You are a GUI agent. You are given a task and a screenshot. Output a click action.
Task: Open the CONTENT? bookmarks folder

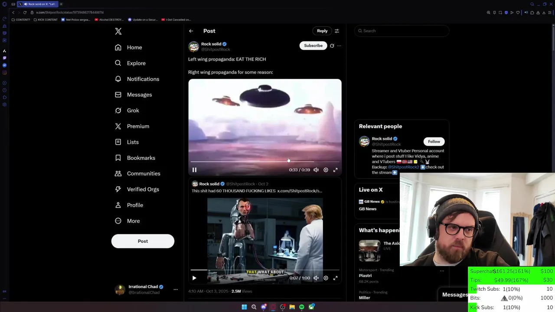click(21, 19)
